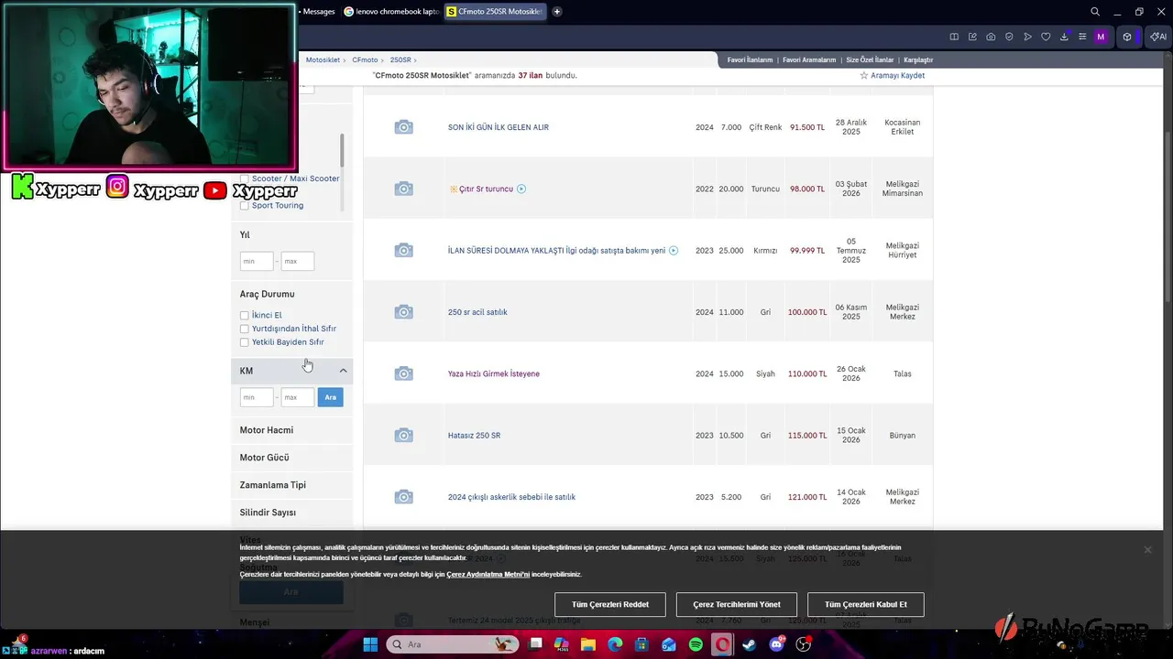Expand the Motor Gücü filter

coord(292,458)
